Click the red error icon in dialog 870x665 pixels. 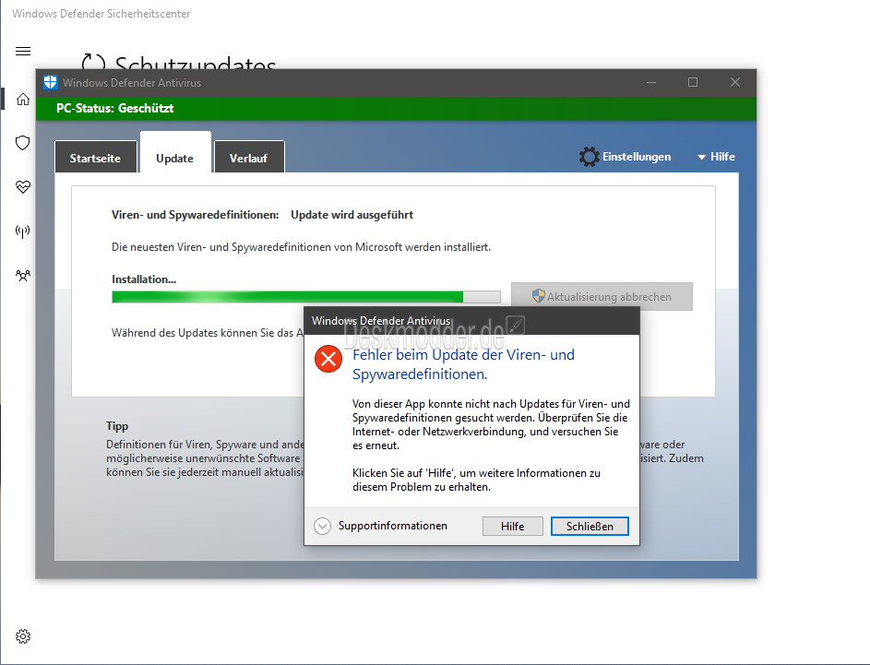click(x=328, y=359)
